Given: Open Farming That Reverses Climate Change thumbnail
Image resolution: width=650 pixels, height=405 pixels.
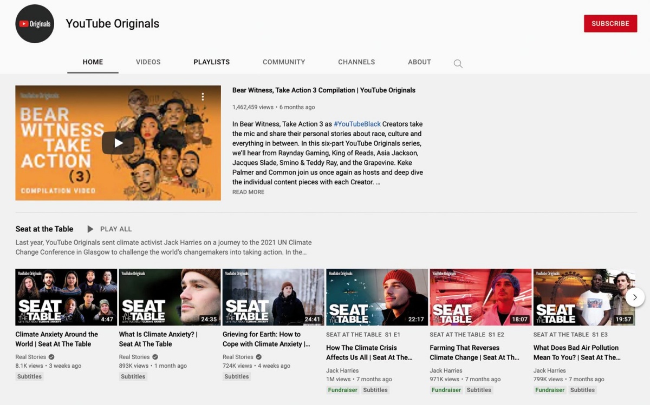Looking at the screenshot, I should tap(480, 297).
